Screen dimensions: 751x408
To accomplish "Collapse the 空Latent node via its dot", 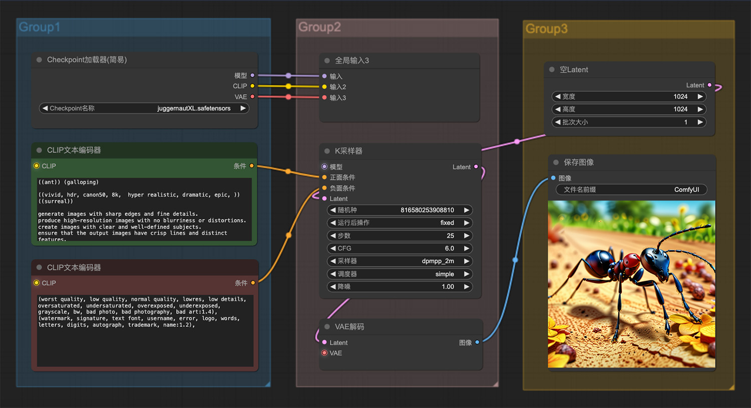I will [552, 69].
